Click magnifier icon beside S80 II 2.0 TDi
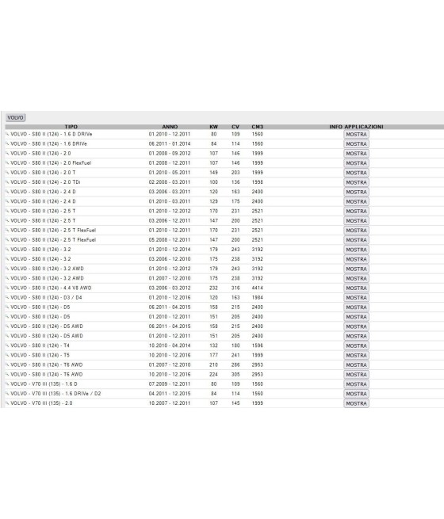 click(7, 182)
